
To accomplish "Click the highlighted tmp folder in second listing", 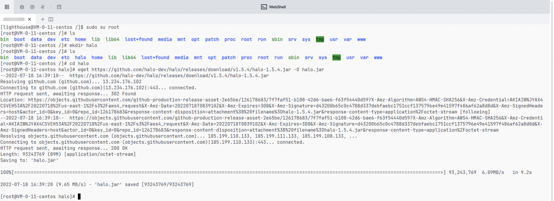I will pos(337,57).
